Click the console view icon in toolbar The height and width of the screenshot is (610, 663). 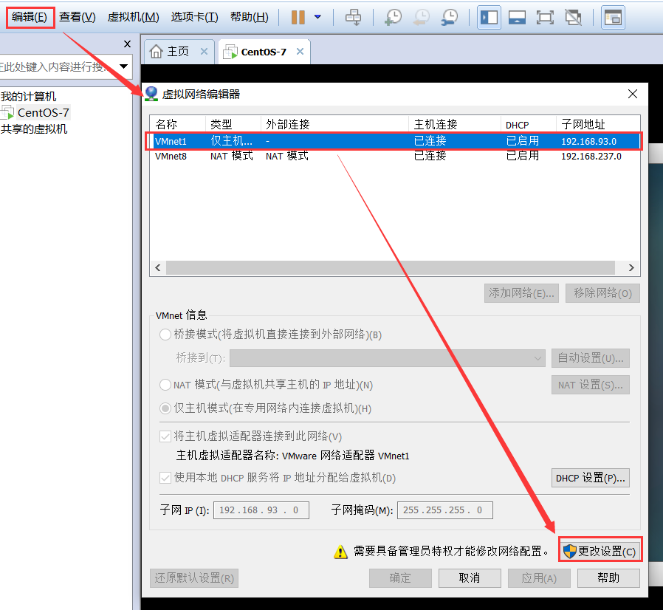tap(613, 17)
